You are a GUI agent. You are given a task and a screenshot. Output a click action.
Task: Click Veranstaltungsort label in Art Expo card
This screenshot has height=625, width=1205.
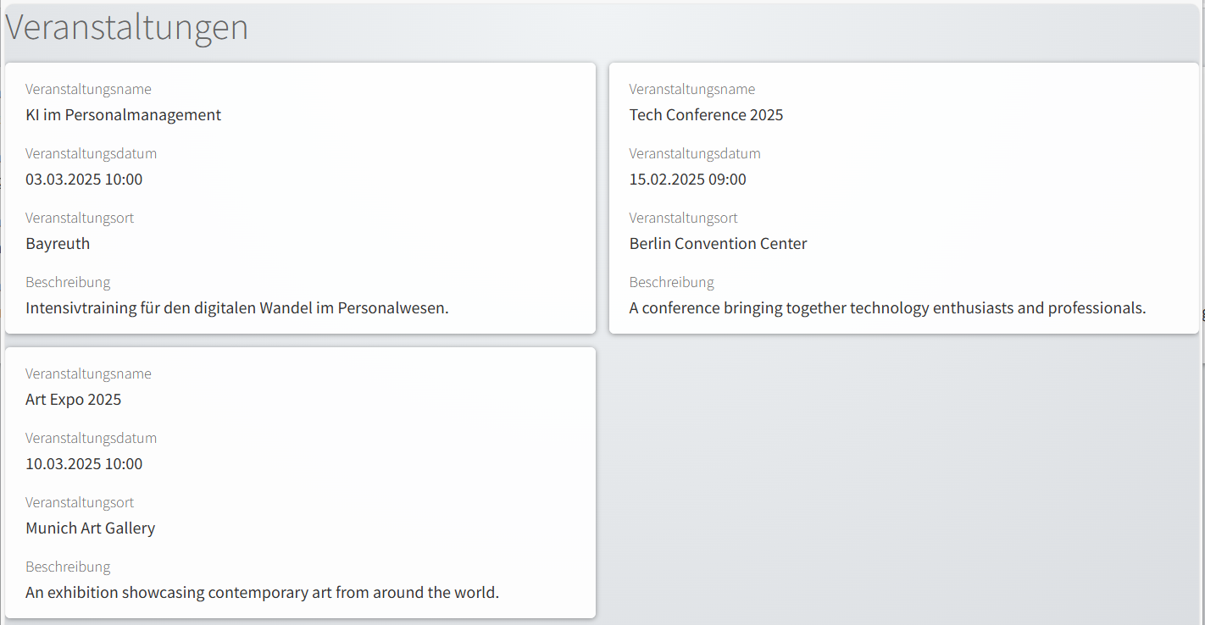[x=80, y=503]
